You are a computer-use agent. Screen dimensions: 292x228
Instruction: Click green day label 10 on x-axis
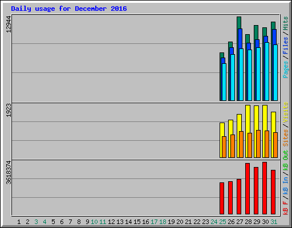click(94, 222)
